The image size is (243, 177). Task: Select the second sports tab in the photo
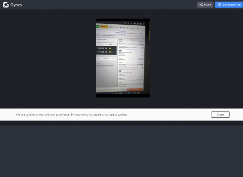(132, 33)
